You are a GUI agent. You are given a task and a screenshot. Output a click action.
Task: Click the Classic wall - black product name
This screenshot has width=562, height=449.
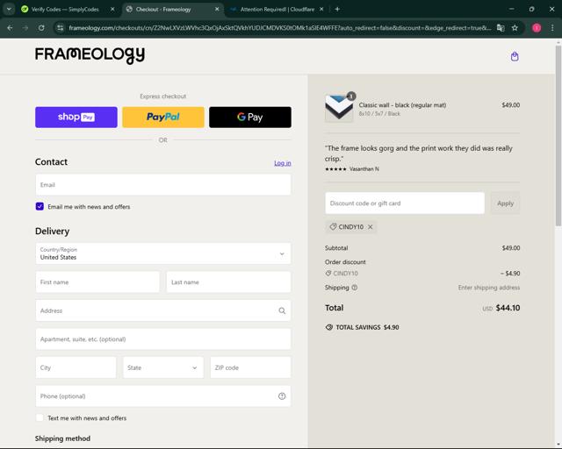(402, 105)
